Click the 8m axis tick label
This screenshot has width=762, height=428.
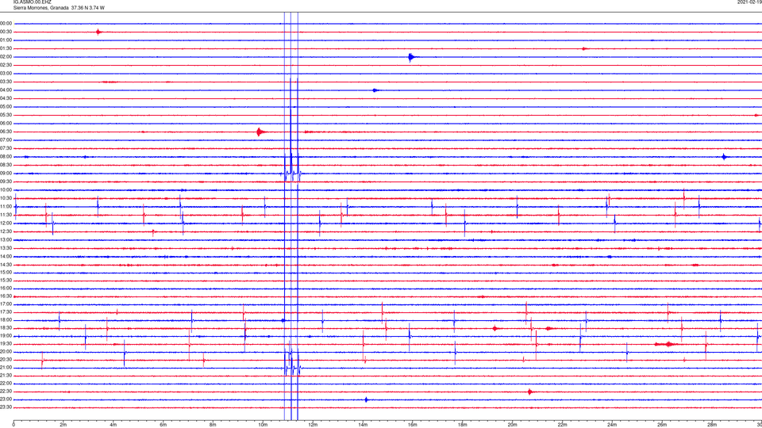(x=213, y=425)
